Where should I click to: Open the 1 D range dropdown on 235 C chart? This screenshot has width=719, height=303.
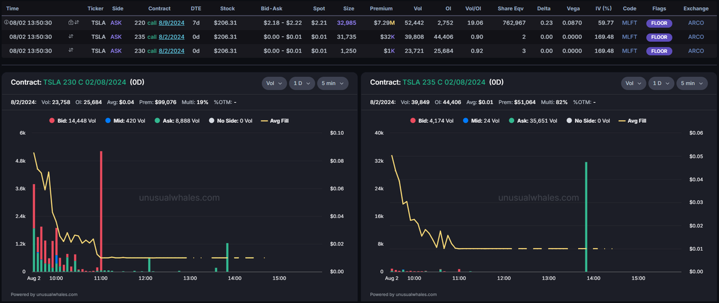pyautogui.click(x=661, y=83)
